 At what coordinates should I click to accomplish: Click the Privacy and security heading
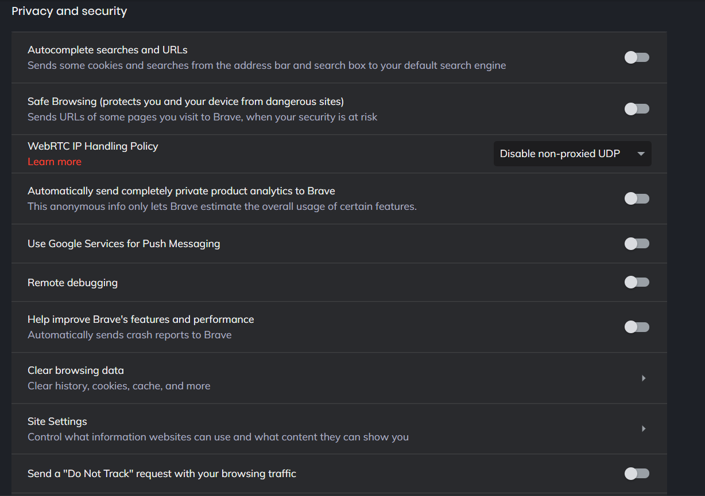point(69,11)
